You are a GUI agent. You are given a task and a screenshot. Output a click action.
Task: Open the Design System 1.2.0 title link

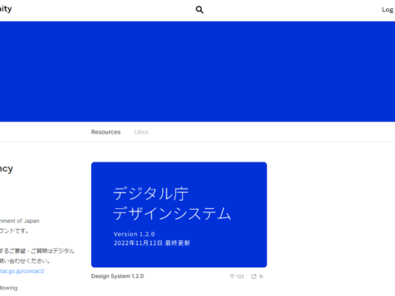117,276
